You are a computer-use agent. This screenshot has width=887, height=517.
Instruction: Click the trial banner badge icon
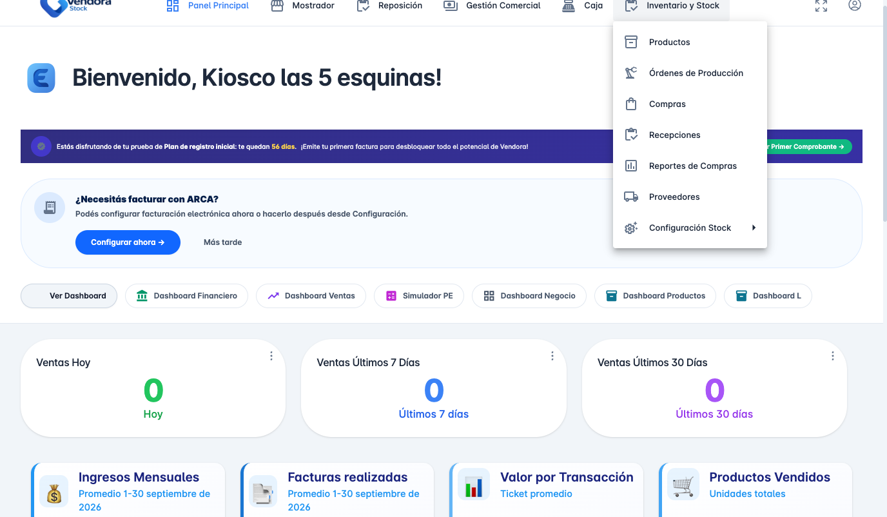41,146
